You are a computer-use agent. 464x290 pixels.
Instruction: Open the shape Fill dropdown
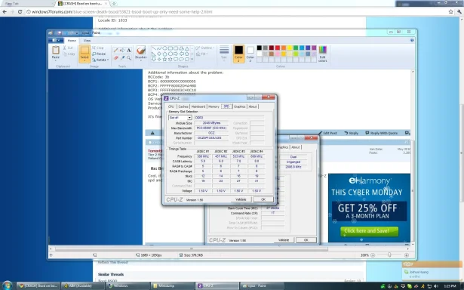coord(201,54)
